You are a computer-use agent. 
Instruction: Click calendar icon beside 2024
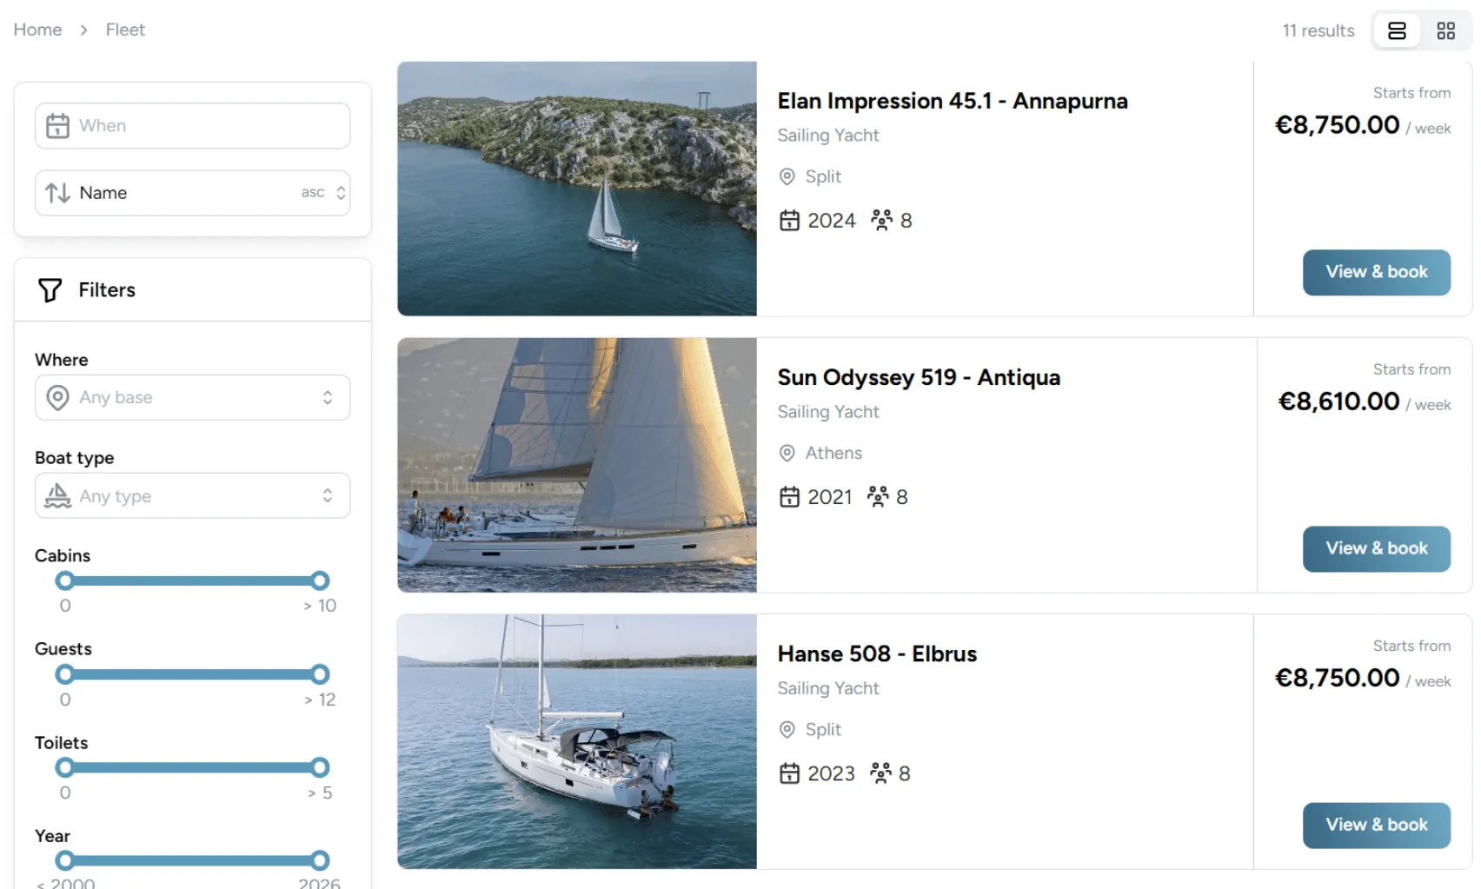tap(789, 221)
